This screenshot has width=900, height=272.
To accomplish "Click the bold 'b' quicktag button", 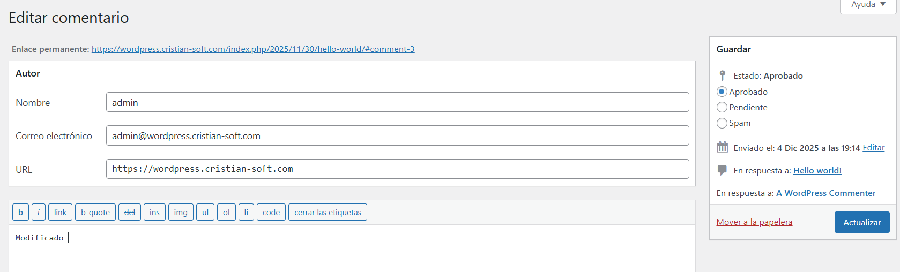I will [20, 213].
